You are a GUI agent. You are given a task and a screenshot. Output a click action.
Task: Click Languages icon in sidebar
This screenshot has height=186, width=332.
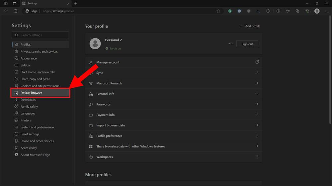click(x=16, y=114)
